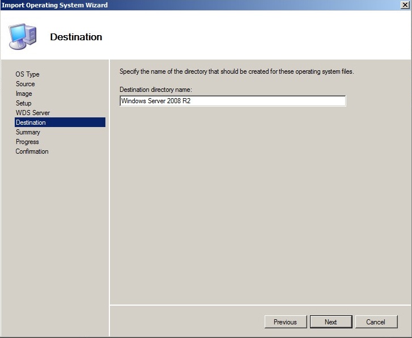The width and height of the screenshot is (412, 338).
Task: Go to the Summary step
Action: click(x=28, y=132)
